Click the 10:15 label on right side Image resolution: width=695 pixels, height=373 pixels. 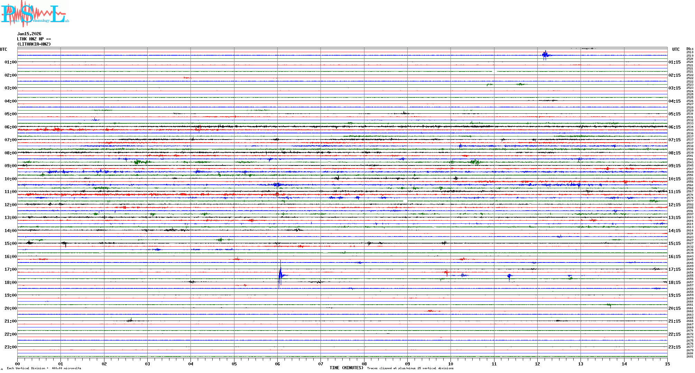coord(674,179)
